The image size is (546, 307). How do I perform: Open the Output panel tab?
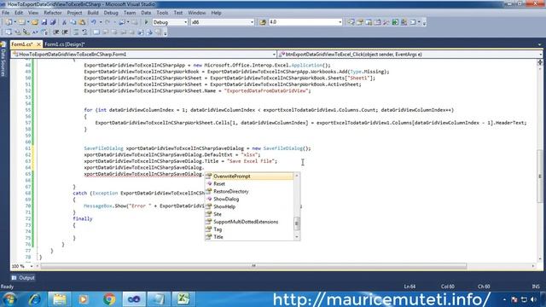23,278
